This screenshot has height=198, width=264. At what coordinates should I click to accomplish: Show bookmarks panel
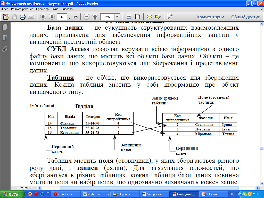5,38
